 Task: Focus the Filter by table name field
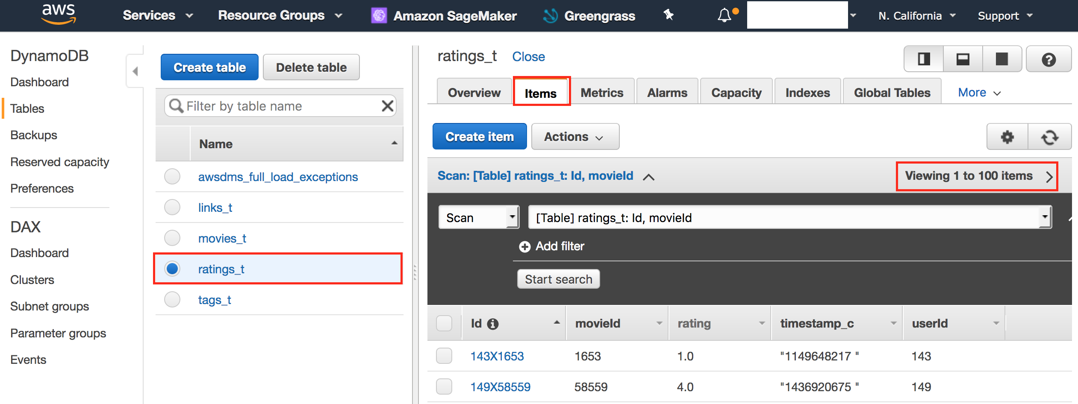(280, 106)
